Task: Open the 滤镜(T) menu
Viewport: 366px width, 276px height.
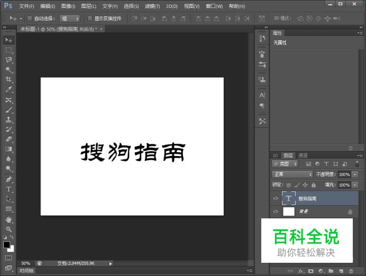Action: pos(152,6)
